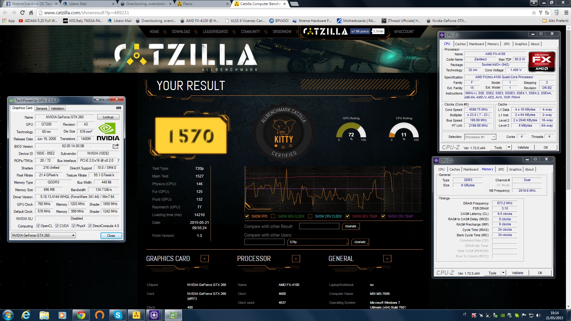571x321 pixels.
Task: Open the new tab button in Chrome
Action: 294,4
